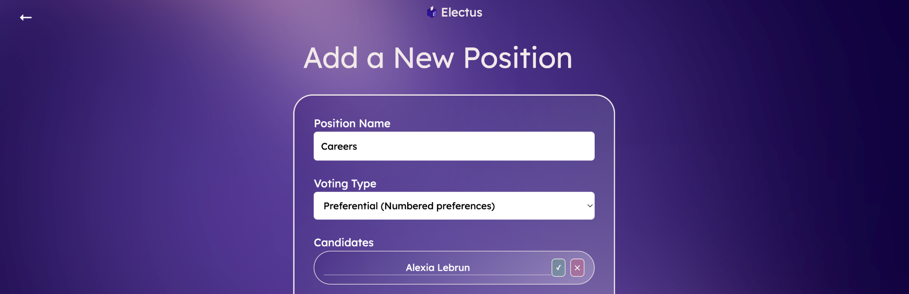
Task: Go back using the left arrow
Action: click(26, 18)
